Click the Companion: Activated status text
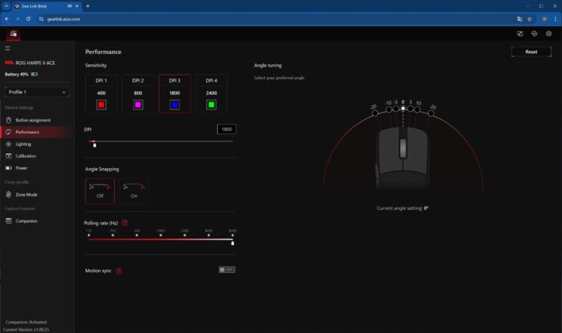The image size is (562, 333). pyautogui.click(x=26, y=322)
